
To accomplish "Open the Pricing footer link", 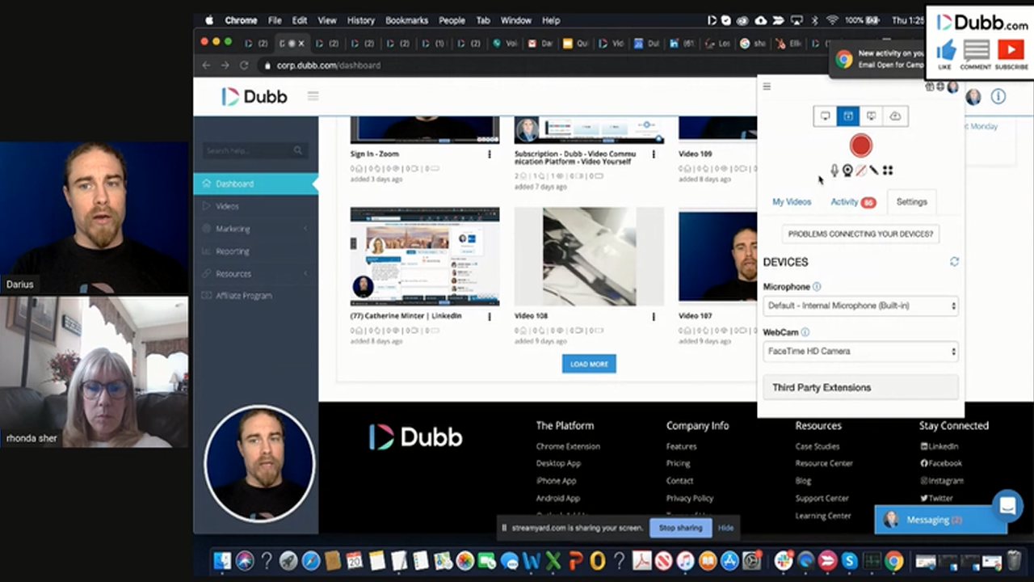I will (x=678, y=463).
